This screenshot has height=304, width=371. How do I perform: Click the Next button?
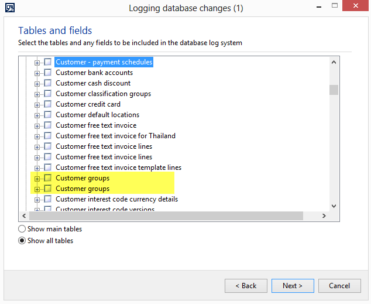click(293, 286)
